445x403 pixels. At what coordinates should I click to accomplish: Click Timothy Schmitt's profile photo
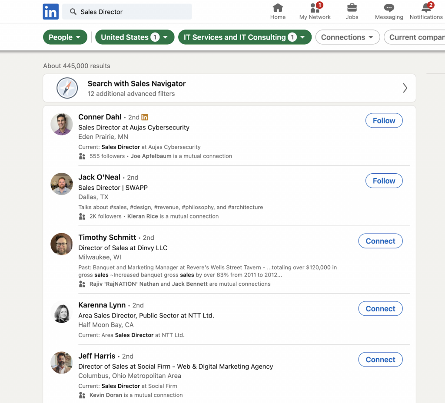(62, 244)
